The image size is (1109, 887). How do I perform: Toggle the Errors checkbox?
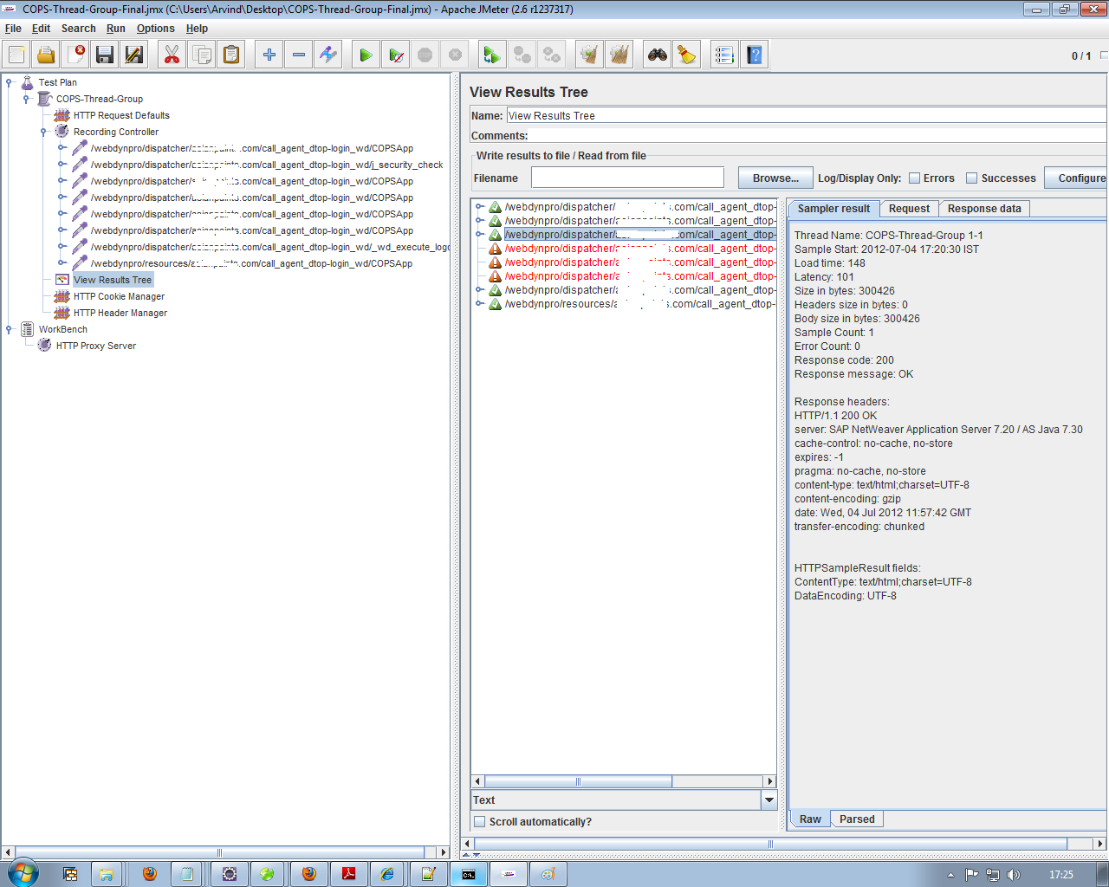click(914, 178)
